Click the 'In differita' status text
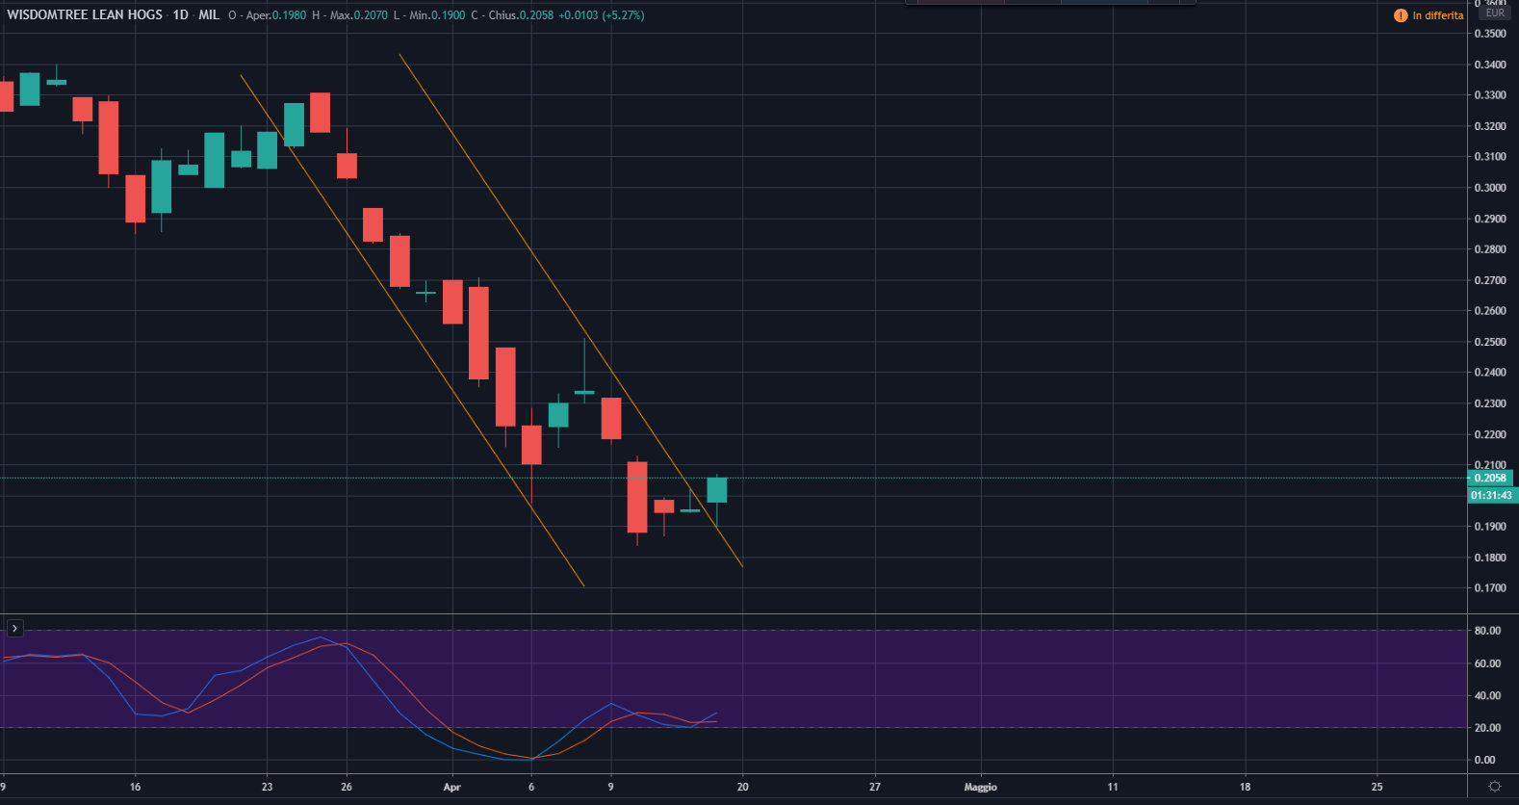The width and height of the screenshot is (1519, 805). 1438,15
